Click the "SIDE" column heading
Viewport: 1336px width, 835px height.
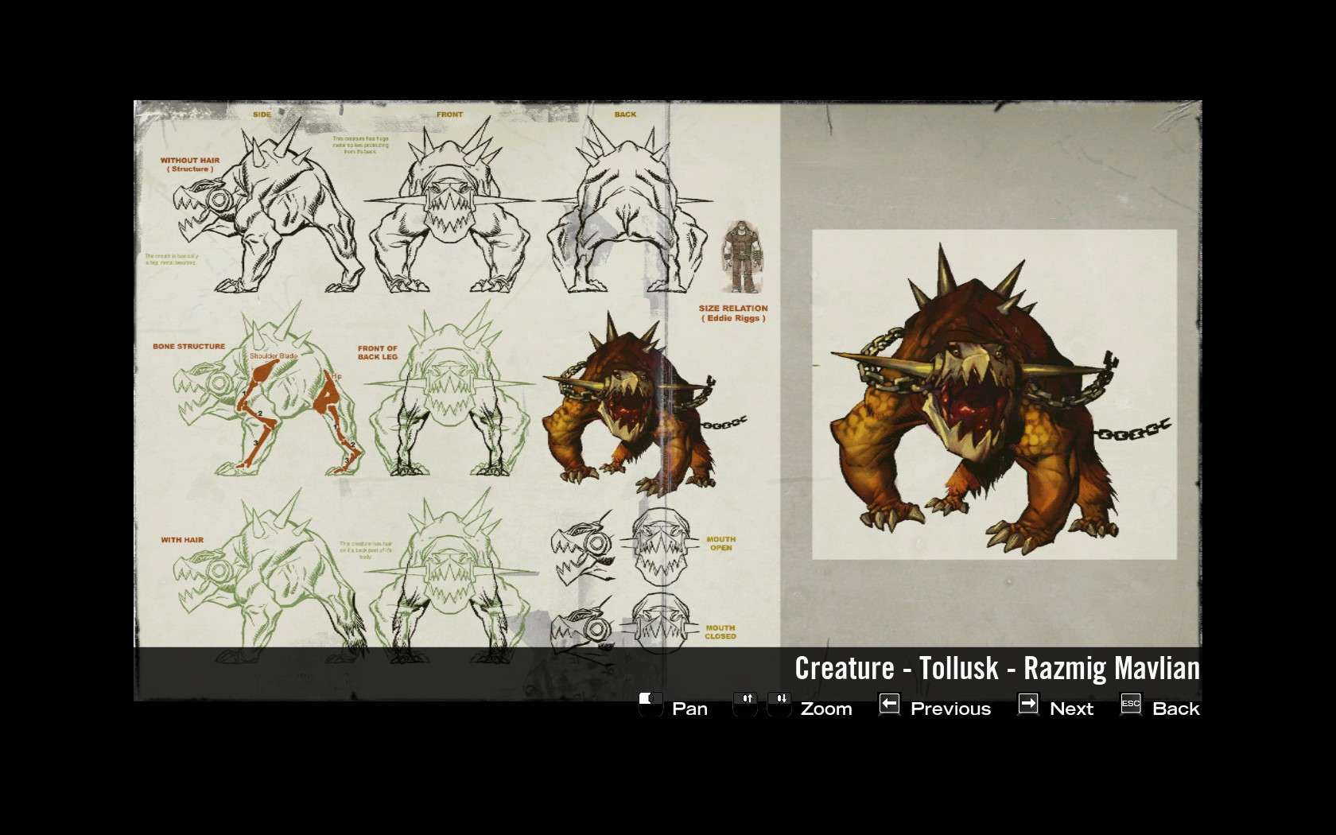[262, 115]
